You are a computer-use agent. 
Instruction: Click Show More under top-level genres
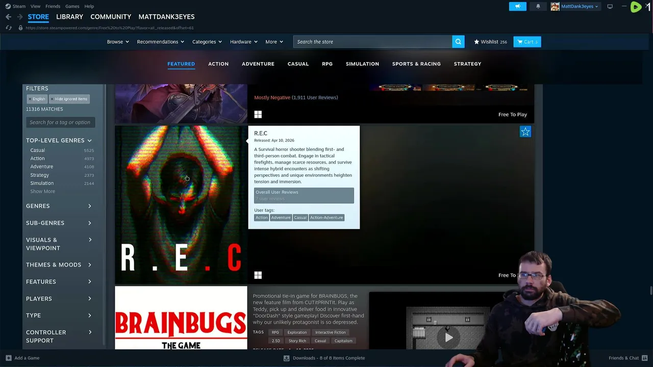point(42,191)
